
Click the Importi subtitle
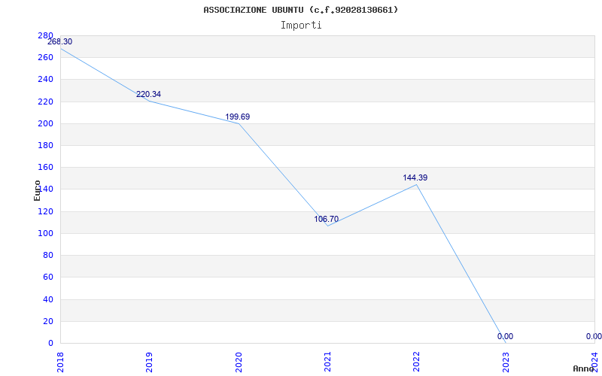pyautogui.click(x=301, y=26)
